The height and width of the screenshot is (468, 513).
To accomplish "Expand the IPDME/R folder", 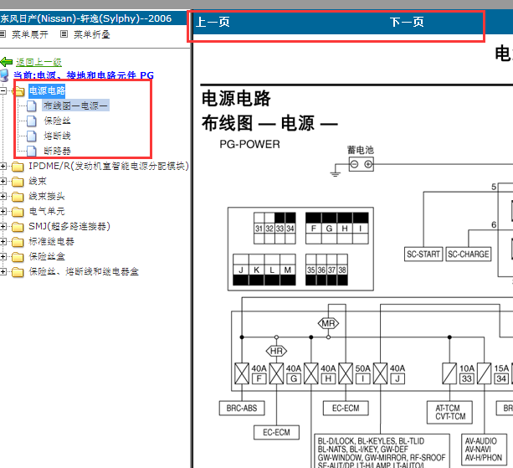I will [x=3, y=167].
